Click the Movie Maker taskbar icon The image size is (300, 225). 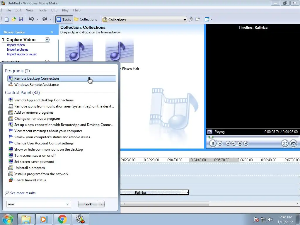[80, 219]
